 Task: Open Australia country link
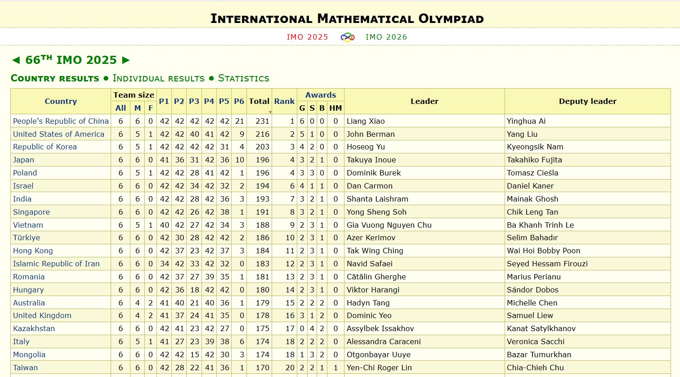click(29, 303)
